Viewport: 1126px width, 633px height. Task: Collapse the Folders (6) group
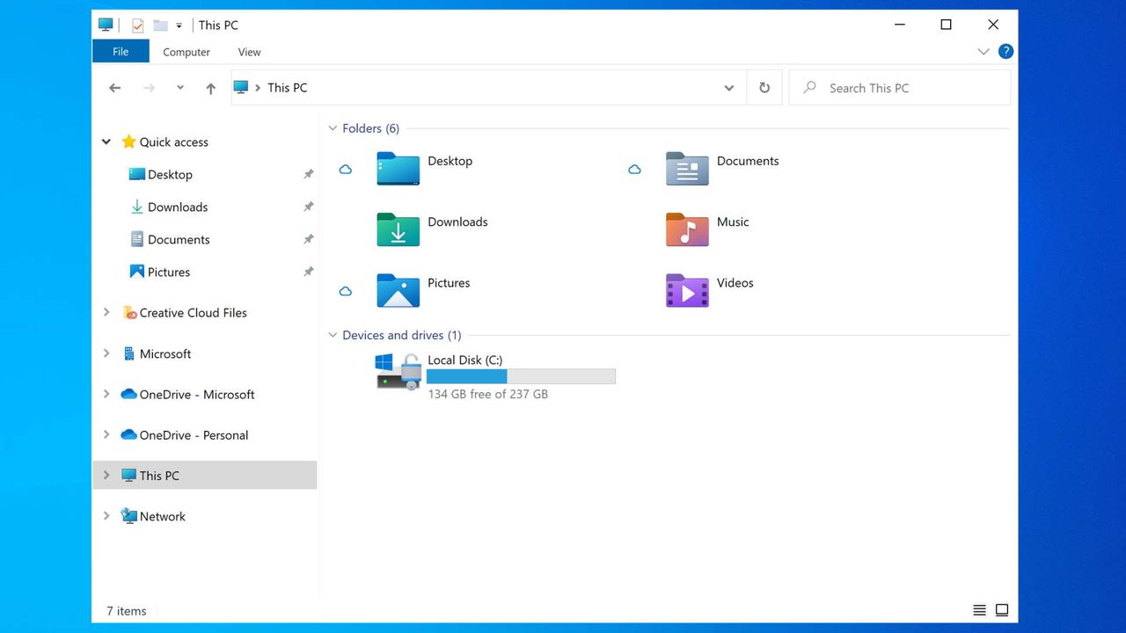(x=333, y=128)
